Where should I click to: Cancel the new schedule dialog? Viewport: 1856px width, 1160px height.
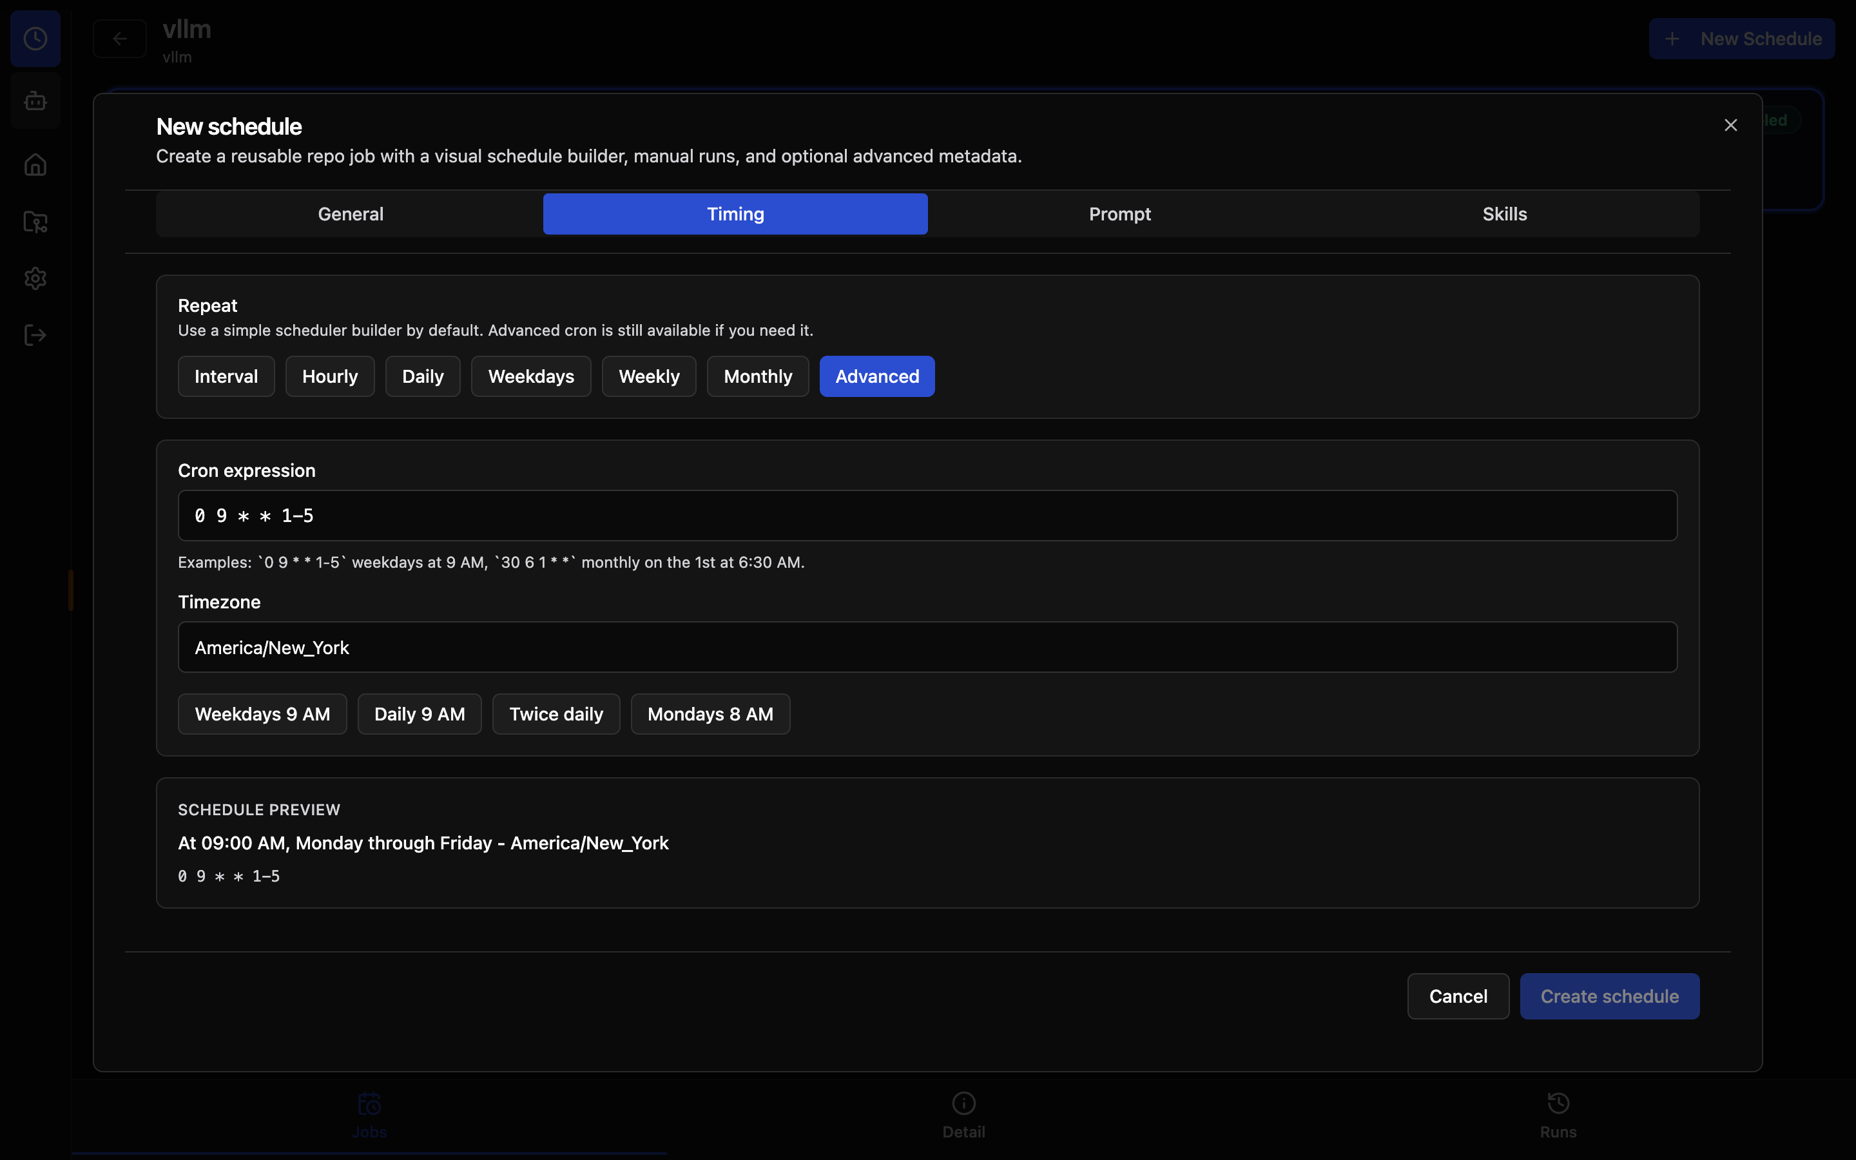coord(1458,996)
